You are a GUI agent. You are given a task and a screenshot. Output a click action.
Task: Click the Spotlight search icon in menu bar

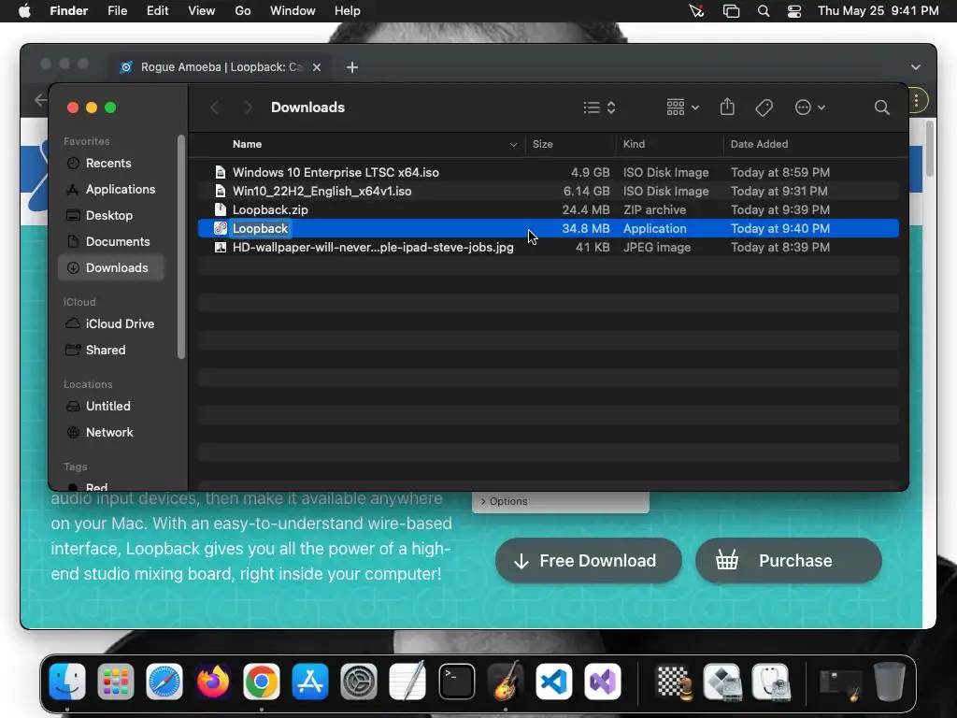pos(763,11)
